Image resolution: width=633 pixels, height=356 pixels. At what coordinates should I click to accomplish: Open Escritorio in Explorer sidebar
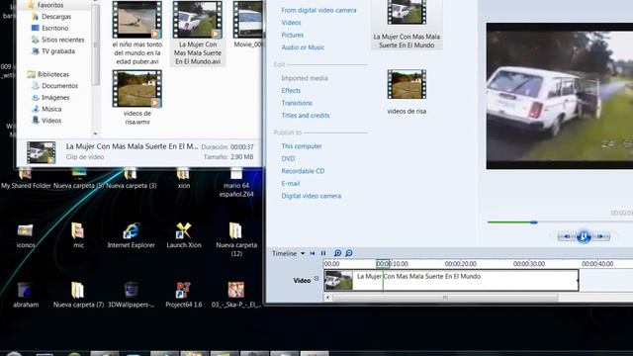(49, 29)
